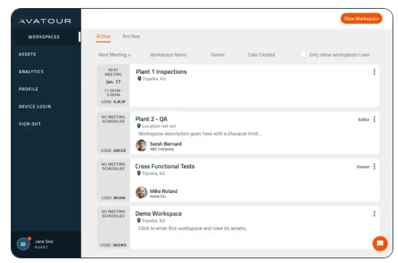Click Mike Roland's profile photo
The width and height of the screenshot is (398, 263).
pyautogui.click(x=141, y=193)
